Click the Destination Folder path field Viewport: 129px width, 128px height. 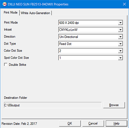[53, 105]
